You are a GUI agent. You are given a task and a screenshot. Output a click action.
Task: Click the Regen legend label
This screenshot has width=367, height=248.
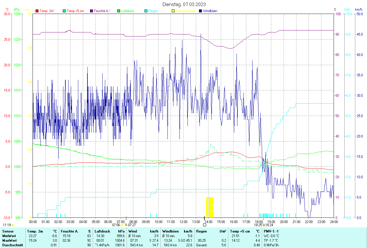[153, 11]
